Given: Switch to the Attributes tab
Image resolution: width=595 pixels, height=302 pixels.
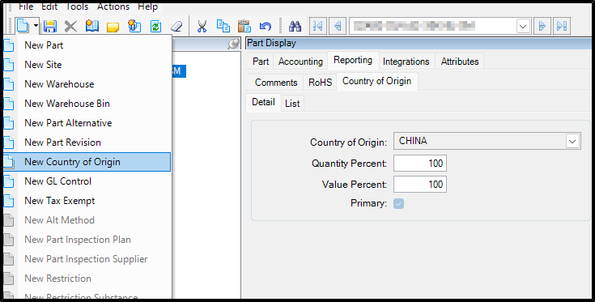Looking at the screenshot, I should pos(460,62).
